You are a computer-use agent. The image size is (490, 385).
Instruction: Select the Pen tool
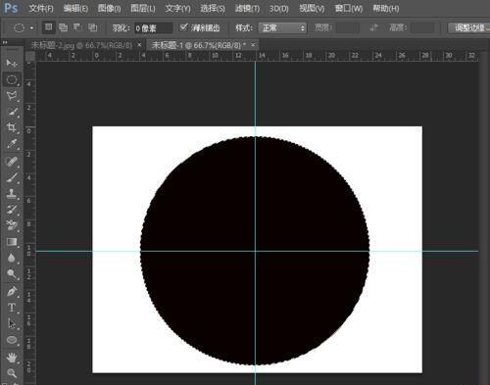click(x=12, y=291)
